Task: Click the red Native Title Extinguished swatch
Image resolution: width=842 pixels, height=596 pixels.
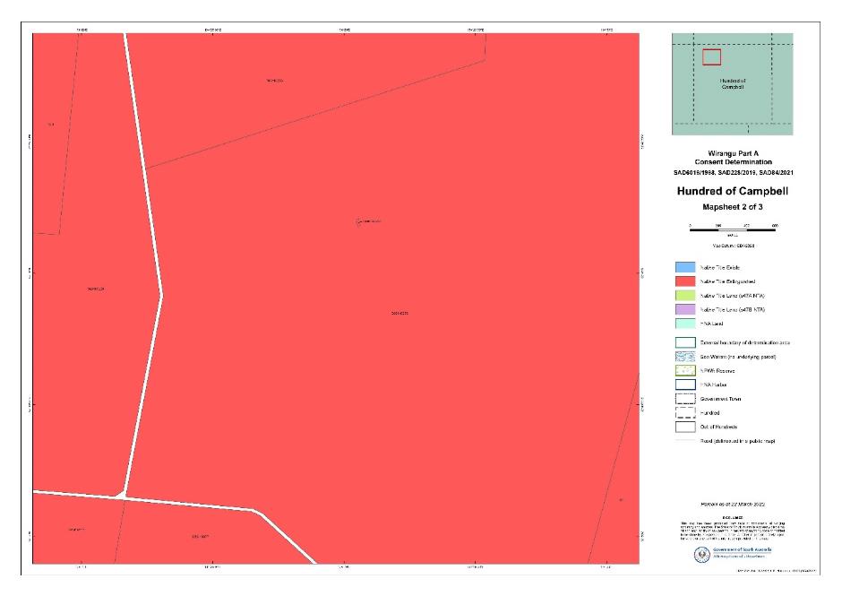Action: 685,281
